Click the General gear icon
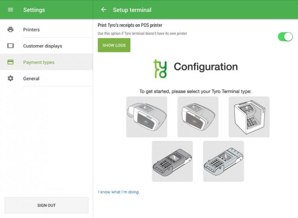Viewport: 298px width, 218px height. coord(11,78)
